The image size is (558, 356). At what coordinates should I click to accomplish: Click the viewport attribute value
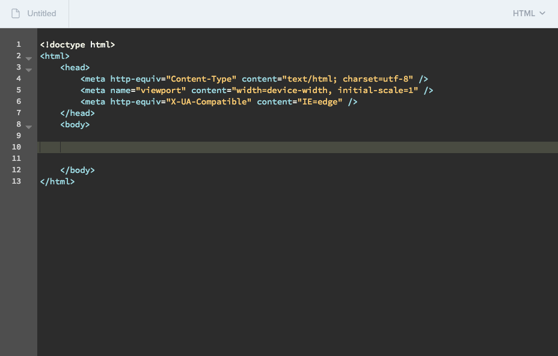pos(161,90)
